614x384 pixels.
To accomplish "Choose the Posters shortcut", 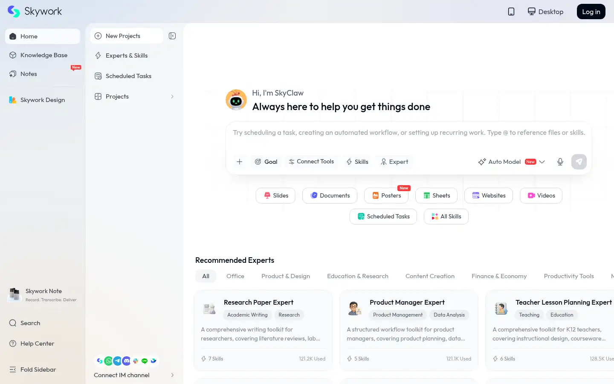I will (x=386, y=195).
